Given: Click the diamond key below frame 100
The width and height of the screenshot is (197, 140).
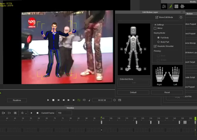Looking at the screenshot, I should click(101, 130).
